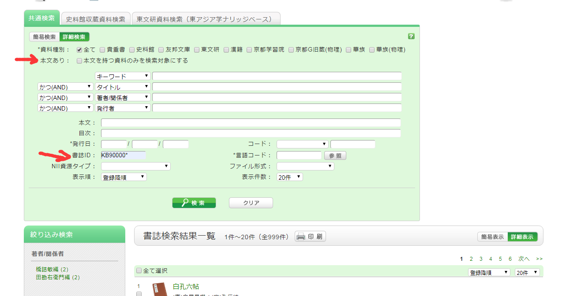577x296 pixels.
Task: Click the printer 印刷 button
Action: [310, 237]
